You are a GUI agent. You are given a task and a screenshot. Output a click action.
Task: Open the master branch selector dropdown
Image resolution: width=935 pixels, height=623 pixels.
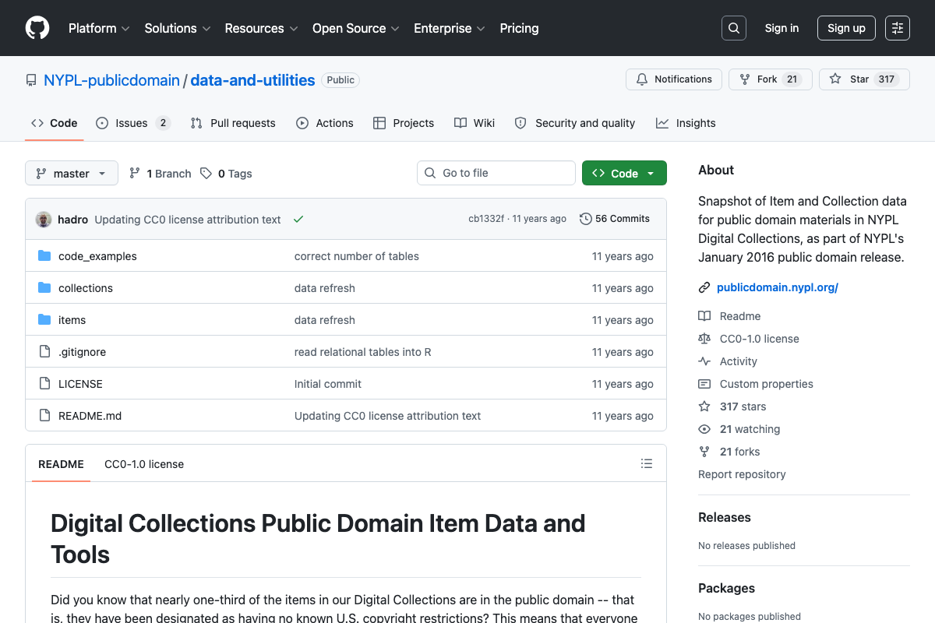(72, 174)
